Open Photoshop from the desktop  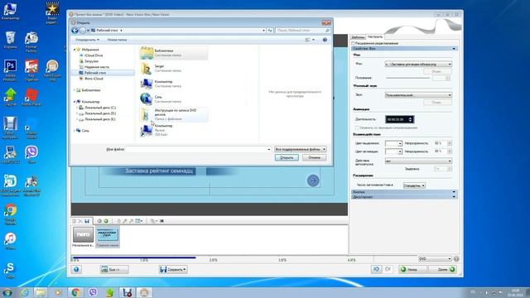coord(10,70)
